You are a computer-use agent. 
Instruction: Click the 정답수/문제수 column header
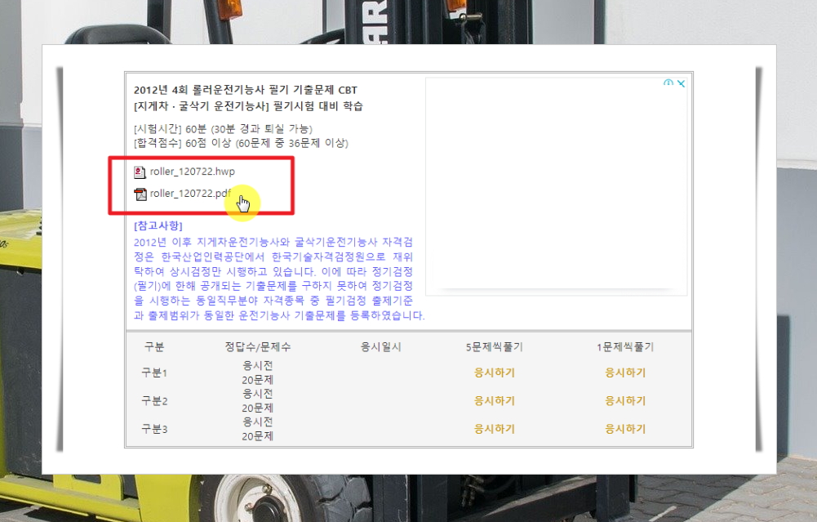click(257, 347)
